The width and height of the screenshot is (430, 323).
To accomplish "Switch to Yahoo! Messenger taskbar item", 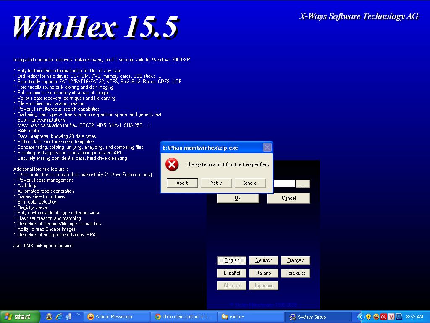I will [116, 317].
